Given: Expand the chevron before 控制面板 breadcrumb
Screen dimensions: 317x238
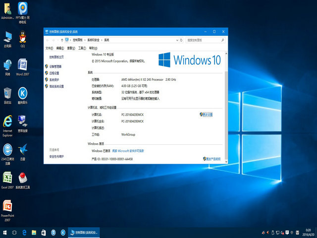Looking at the screenshot, I should click(x=70, y=40).
